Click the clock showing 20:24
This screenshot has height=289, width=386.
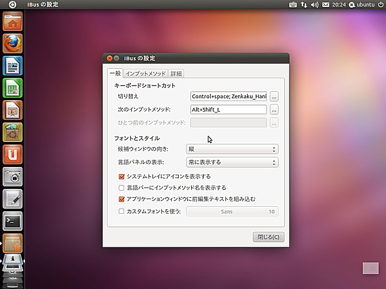point(339,4)
